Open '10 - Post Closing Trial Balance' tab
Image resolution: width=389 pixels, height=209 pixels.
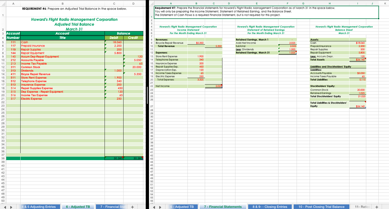click(x=322, y=207)
